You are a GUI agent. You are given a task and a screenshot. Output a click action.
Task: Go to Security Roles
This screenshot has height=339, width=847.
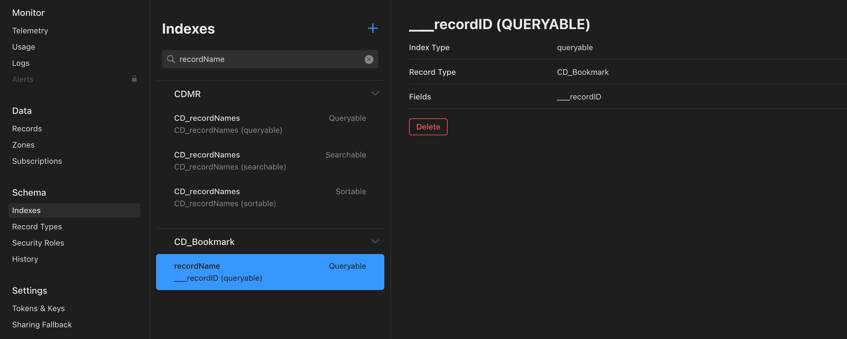[38, 243]
